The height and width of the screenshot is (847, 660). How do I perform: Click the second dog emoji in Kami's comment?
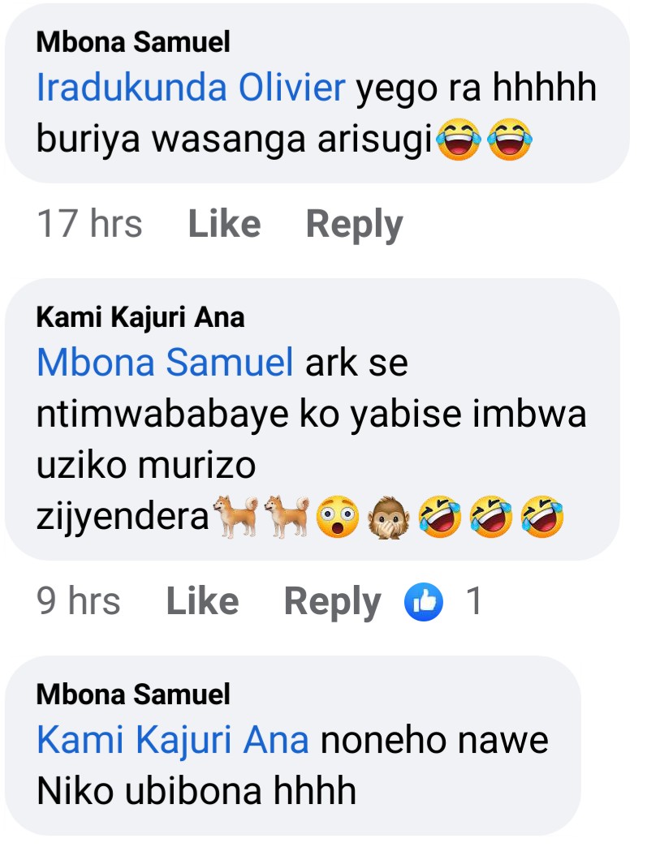pos(287,516)
